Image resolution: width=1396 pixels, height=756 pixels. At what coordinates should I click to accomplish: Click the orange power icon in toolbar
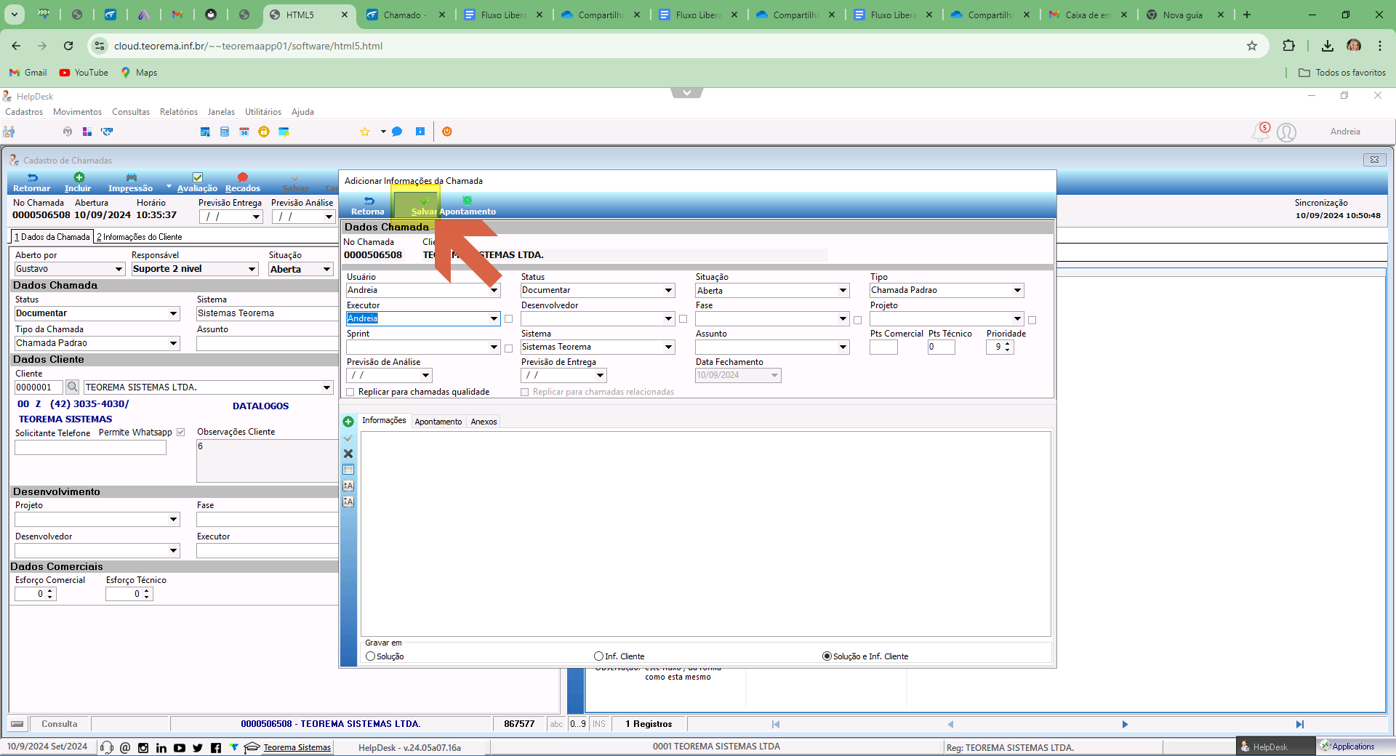click(x=447, y=132)
